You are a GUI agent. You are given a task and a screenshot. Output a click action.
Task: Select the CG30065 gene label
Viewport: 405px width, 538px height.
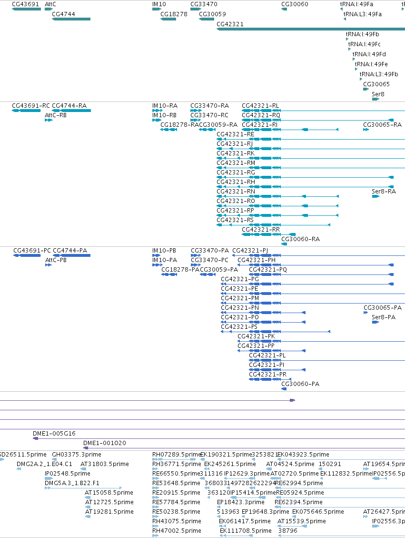[x=376, y=84]
